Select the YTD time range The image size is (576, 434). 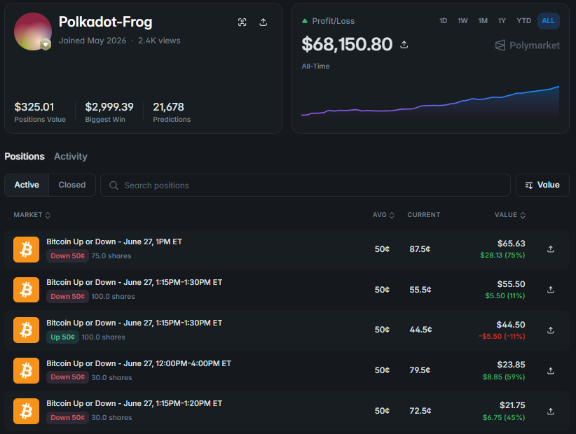(x=523, y=21)
